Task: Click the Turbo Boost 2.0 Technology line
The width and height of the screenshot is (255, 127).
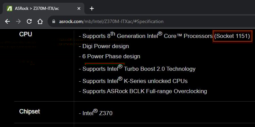Action: pos(137,68)
